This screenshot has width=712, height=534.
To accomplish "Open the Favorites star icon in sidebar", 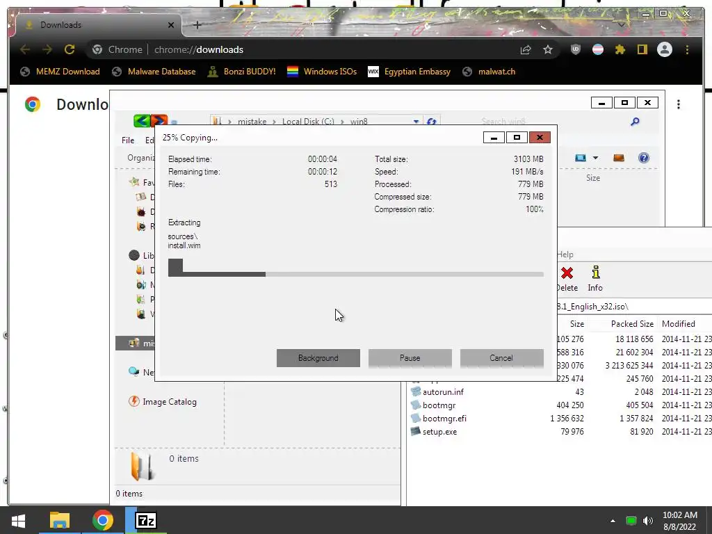I will [x=134, y=182].
